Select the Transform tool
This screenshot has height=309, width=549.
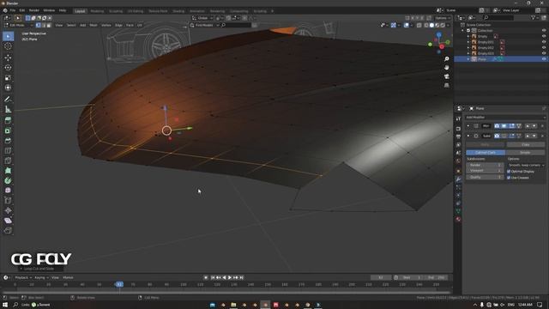(x=8, y=88)
